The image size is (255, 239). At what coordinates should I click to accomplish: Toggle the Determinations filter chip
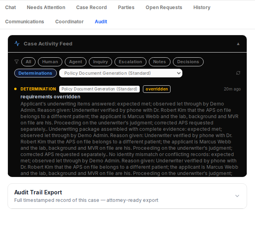(36, 73)
